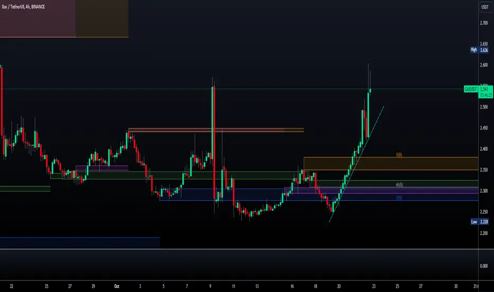Viewport: 494px width, 292px height.
Task: Select the Low 2.228 price label
Action: point(480,221)
